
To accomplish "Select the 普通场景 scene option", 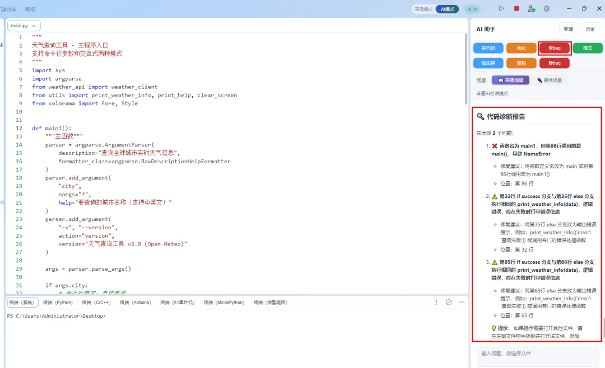I will 510,80.
